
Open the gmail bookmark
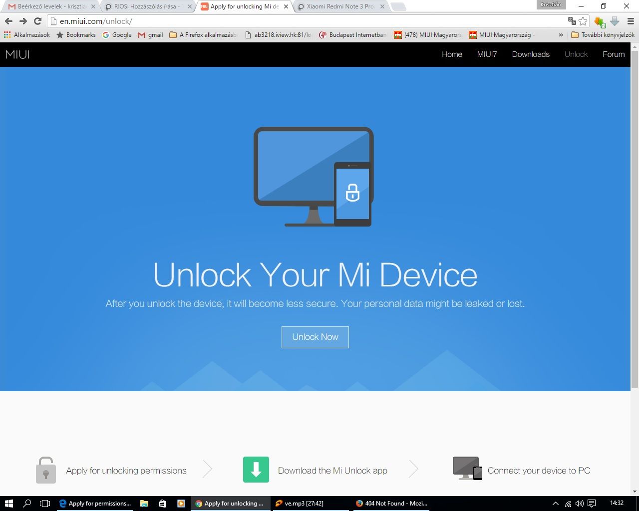pyautogui.click(x=150, y=35)
